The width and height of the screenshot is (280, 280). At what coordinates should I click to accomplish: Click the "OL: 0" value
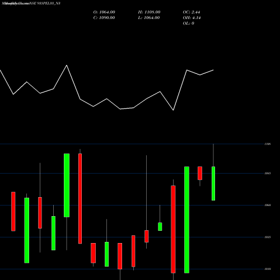click(189, 24)
